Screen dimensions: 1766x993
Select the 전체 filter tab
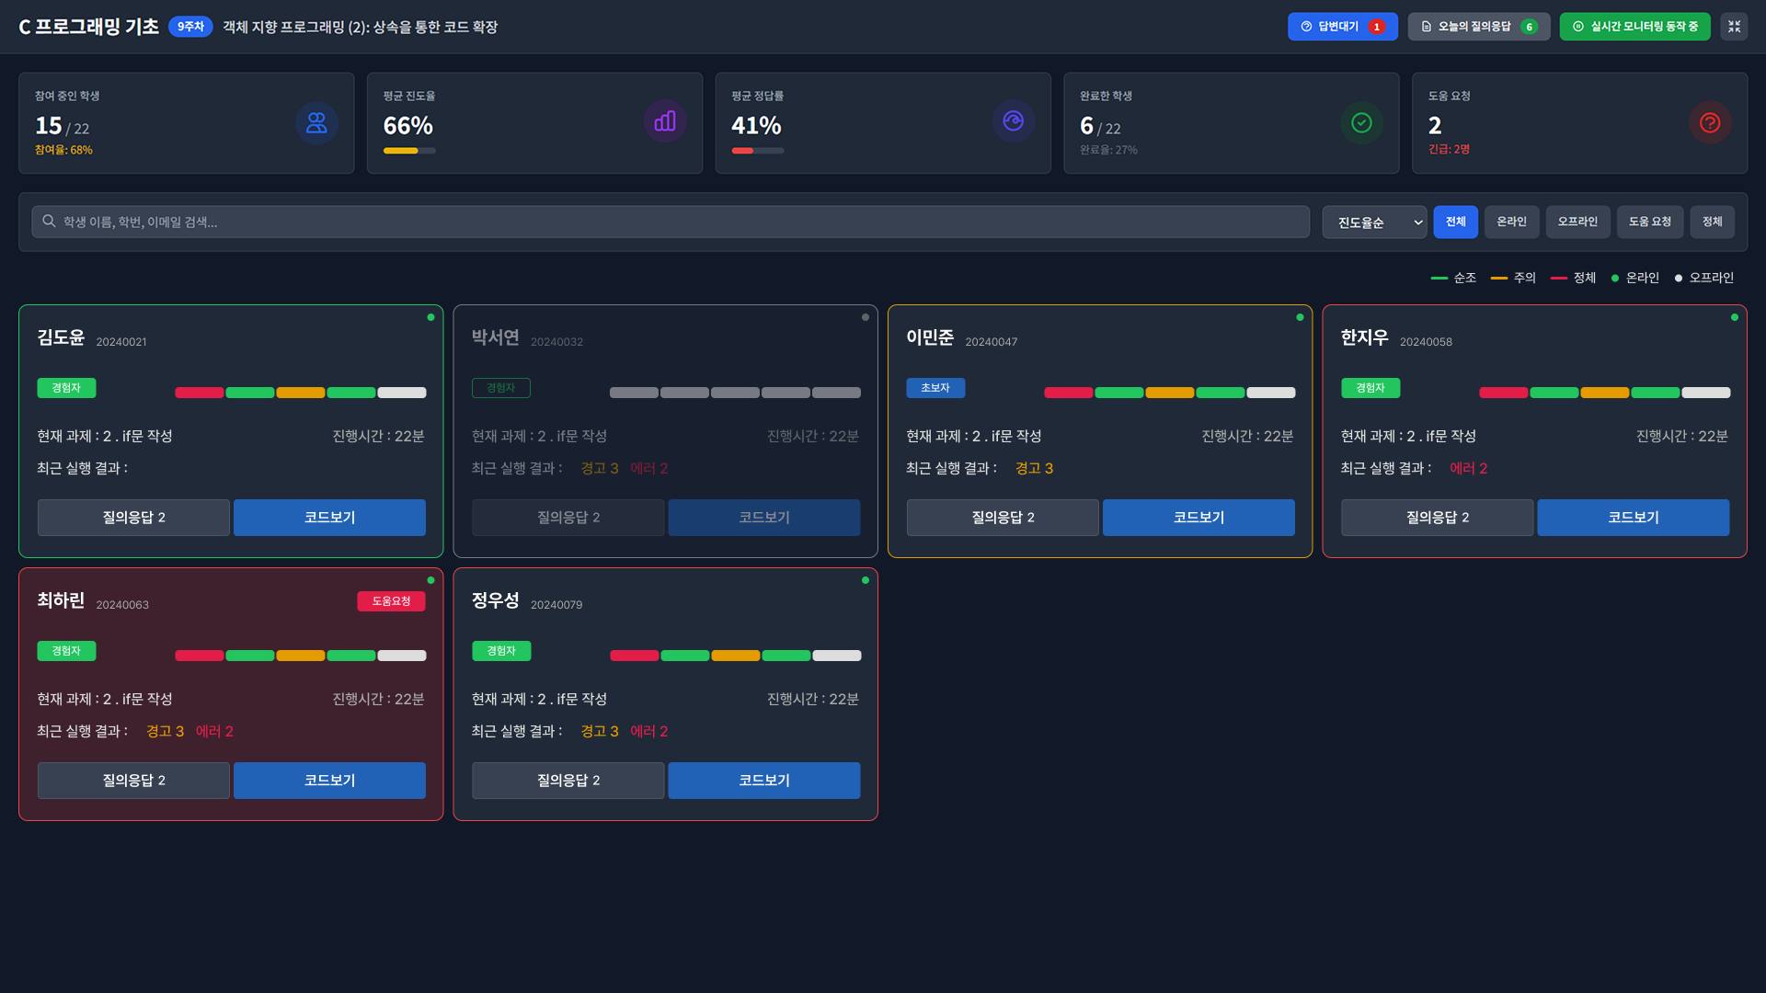1455,222
